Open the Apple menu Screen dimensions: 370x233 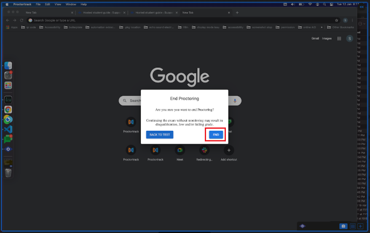pos(7,4)
